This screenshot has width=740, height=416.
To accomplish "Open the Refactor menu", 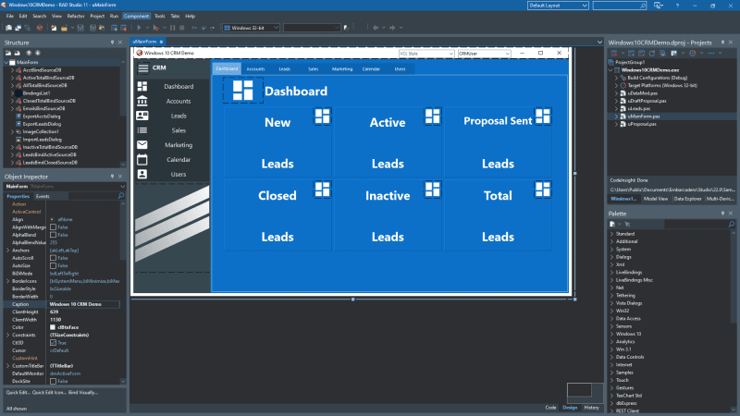I will click(x=75, y=16).
